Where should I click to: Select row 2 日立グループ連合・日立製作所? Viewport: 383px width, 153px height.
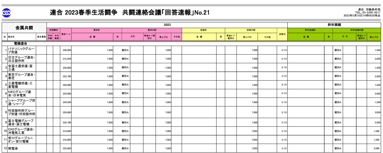pyautogui.click(x=191, y=58)
